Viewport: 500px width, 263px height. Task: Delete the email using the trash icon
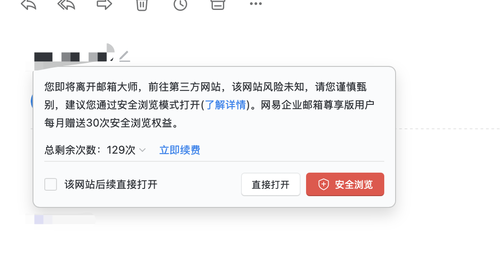(142, 5)
